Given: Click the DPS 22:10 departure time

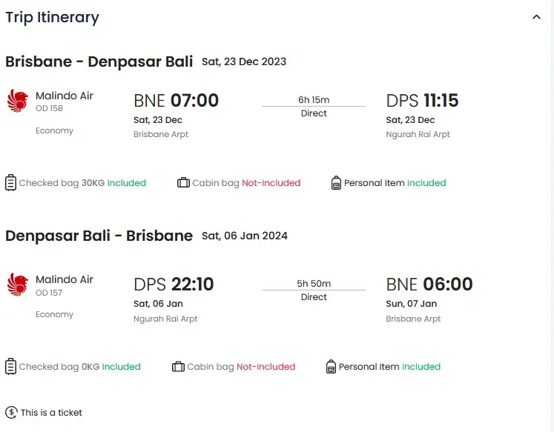Looking at the screenshot, I should pyautogui.click(x=174, y=285).
